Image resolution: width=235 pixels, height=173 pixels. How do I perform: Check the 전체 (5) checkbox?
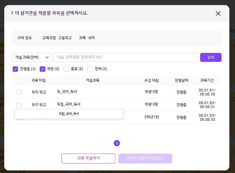coord(90,69)
